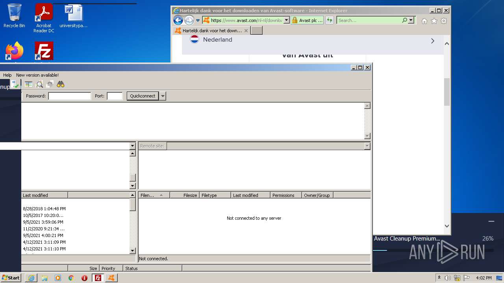Go forward in Internet Explorer

point(189,20)
